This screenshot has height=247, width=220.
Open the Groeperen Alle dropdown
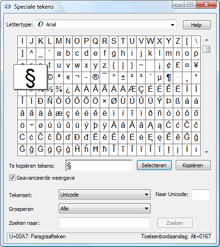tap(104, 209)
